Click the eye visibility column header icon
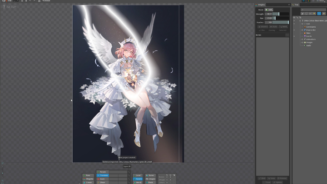Viewport: 327px width, 184px height. [294, 18]
